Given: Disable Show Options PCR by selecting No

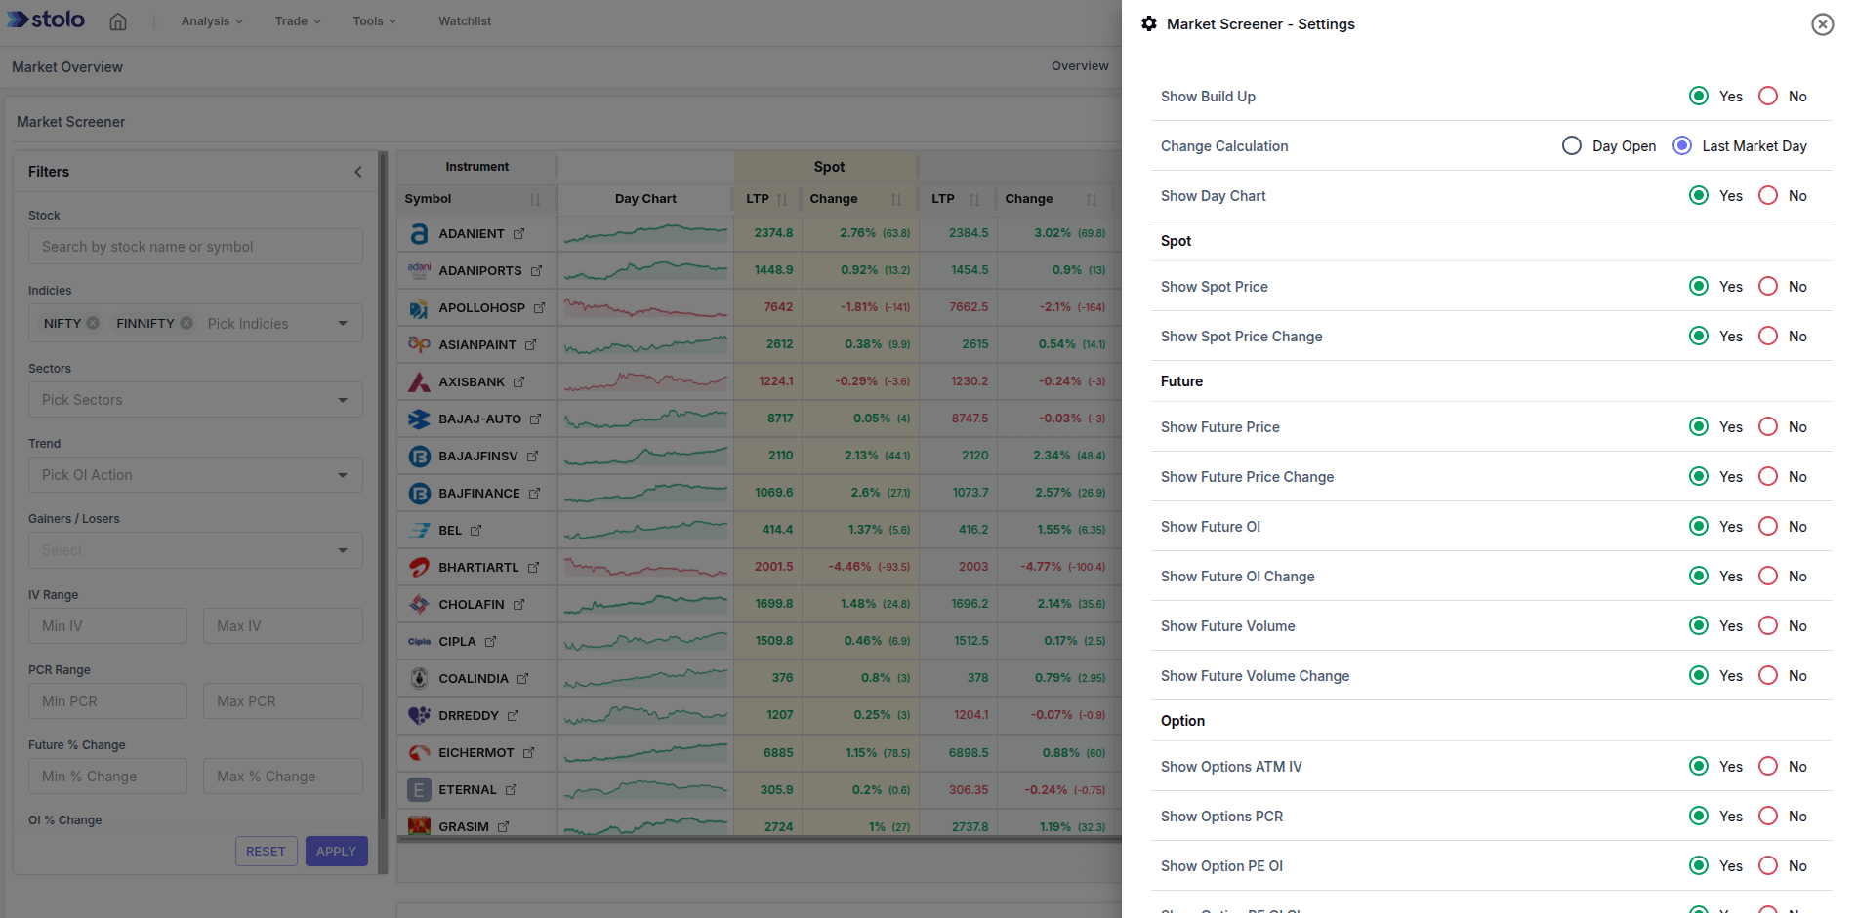Looking at the screenshot, I should click(x=1767, y=816).
